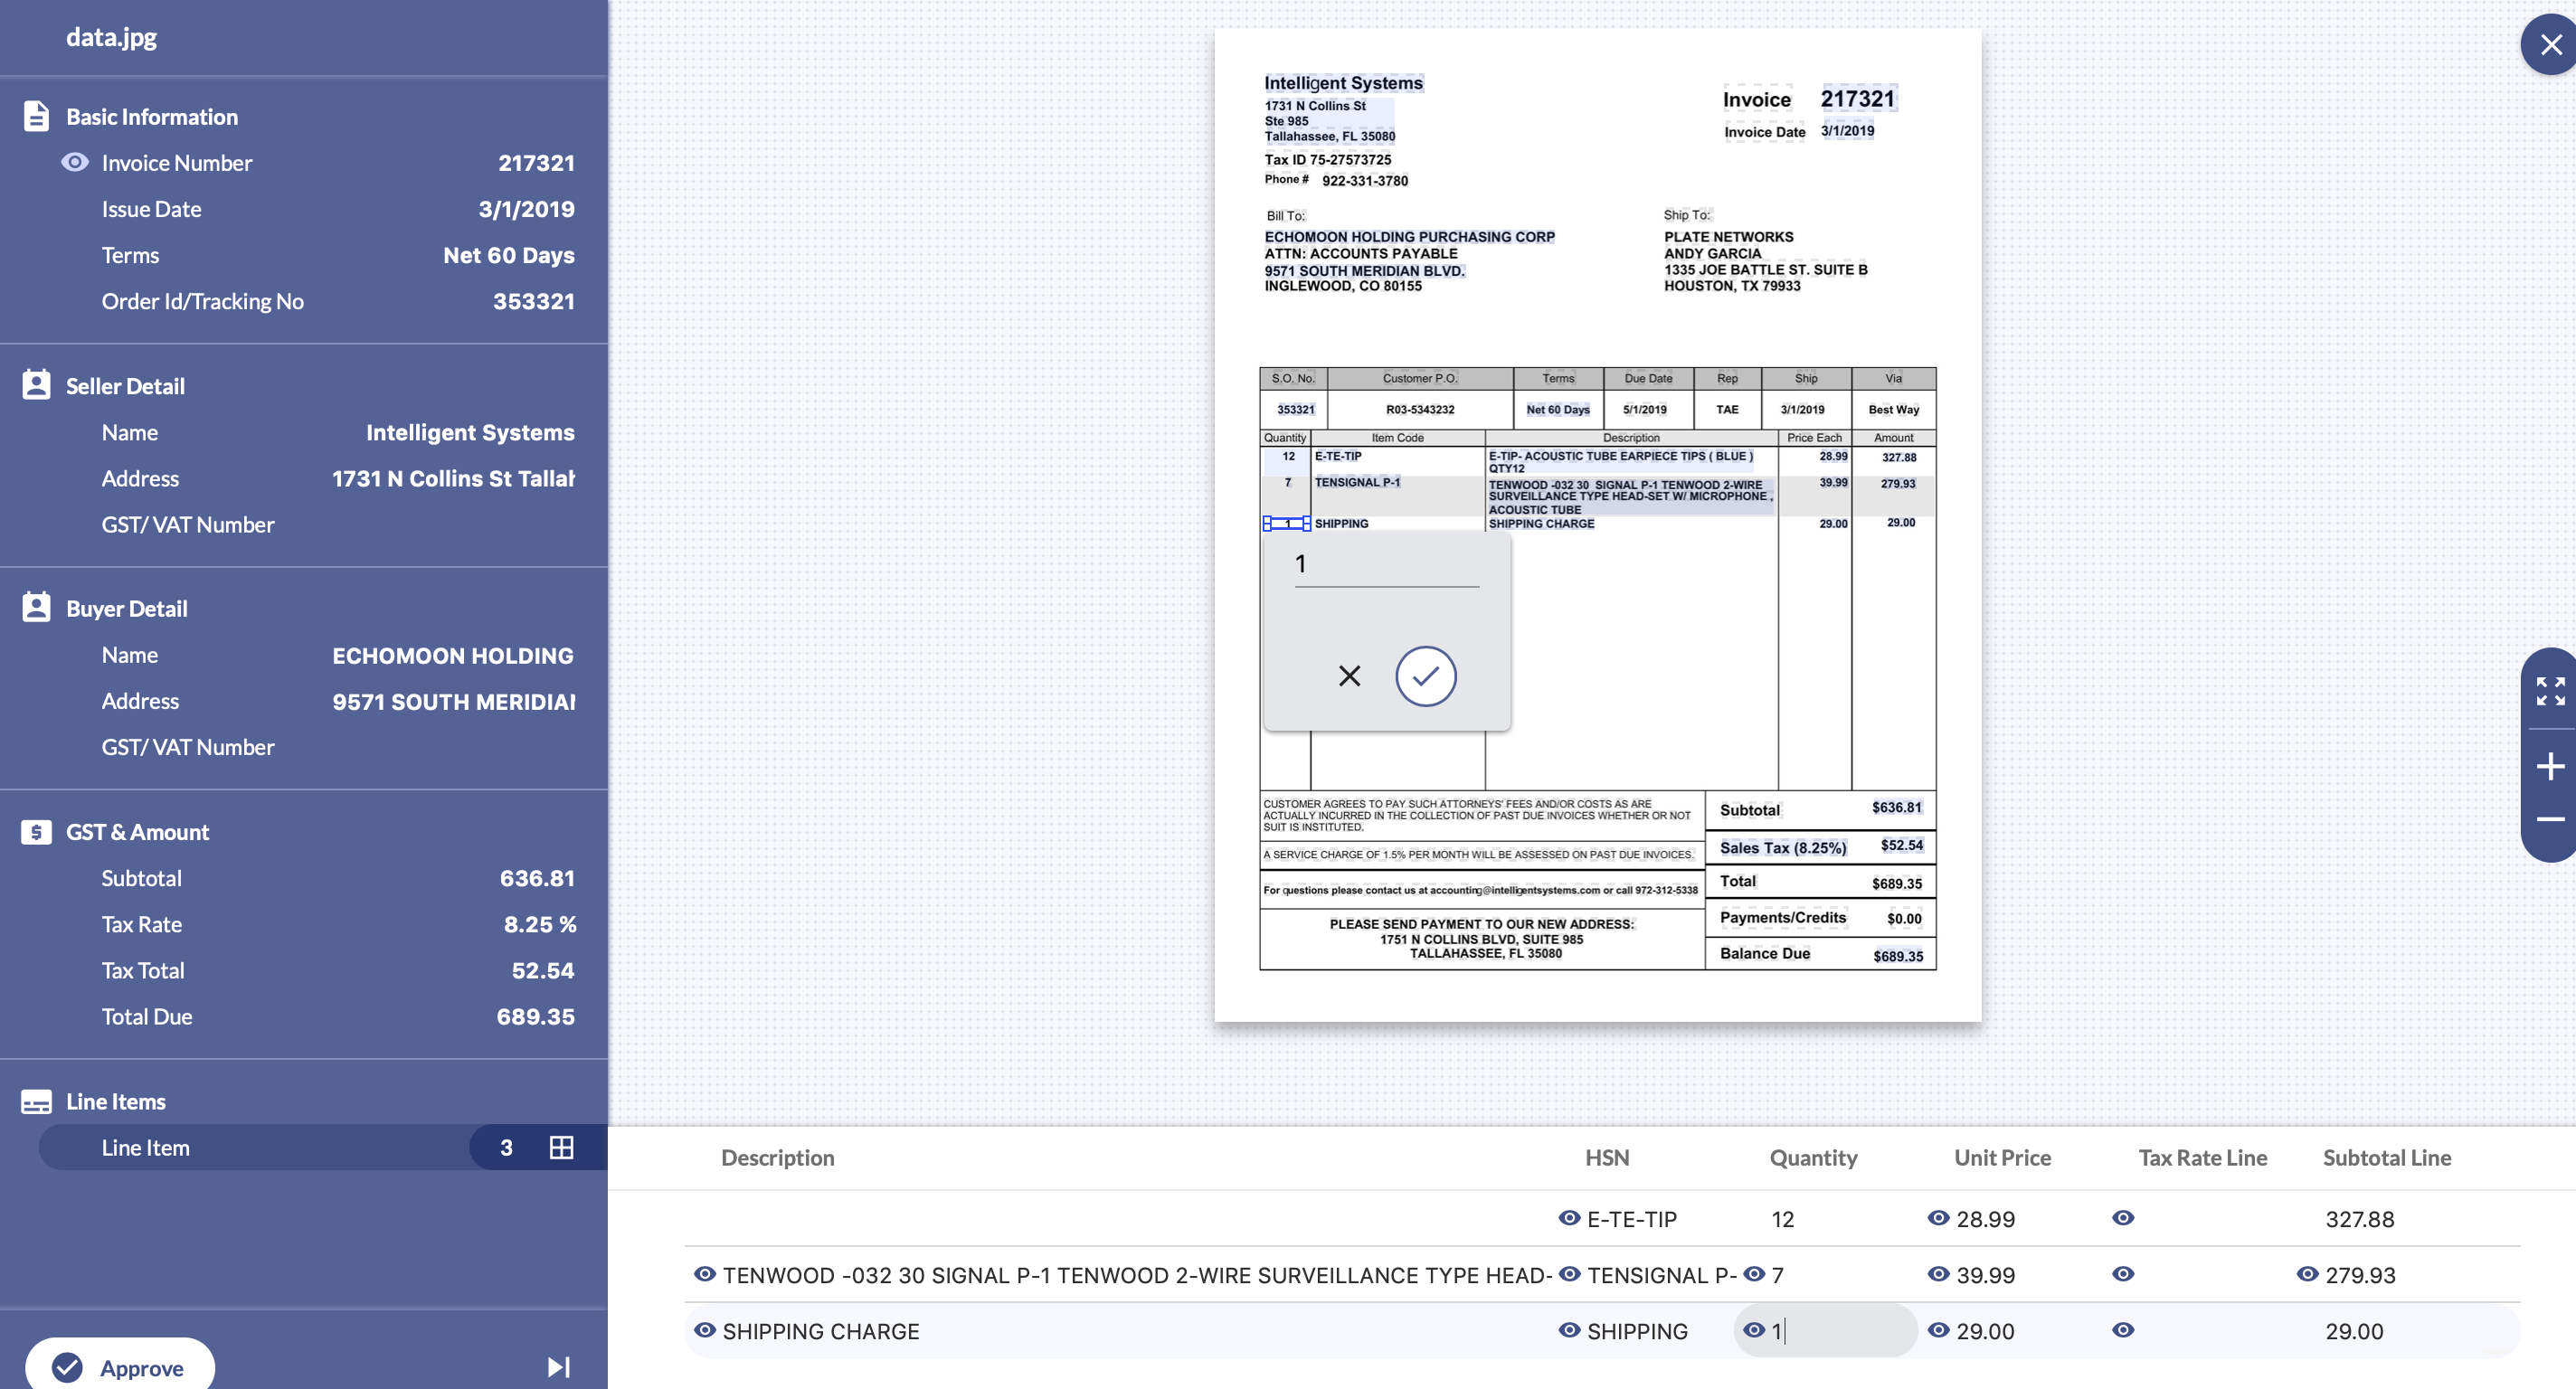Click the Description column header
Viewport: 2576px width, 1389px height.
[777, 1157]
